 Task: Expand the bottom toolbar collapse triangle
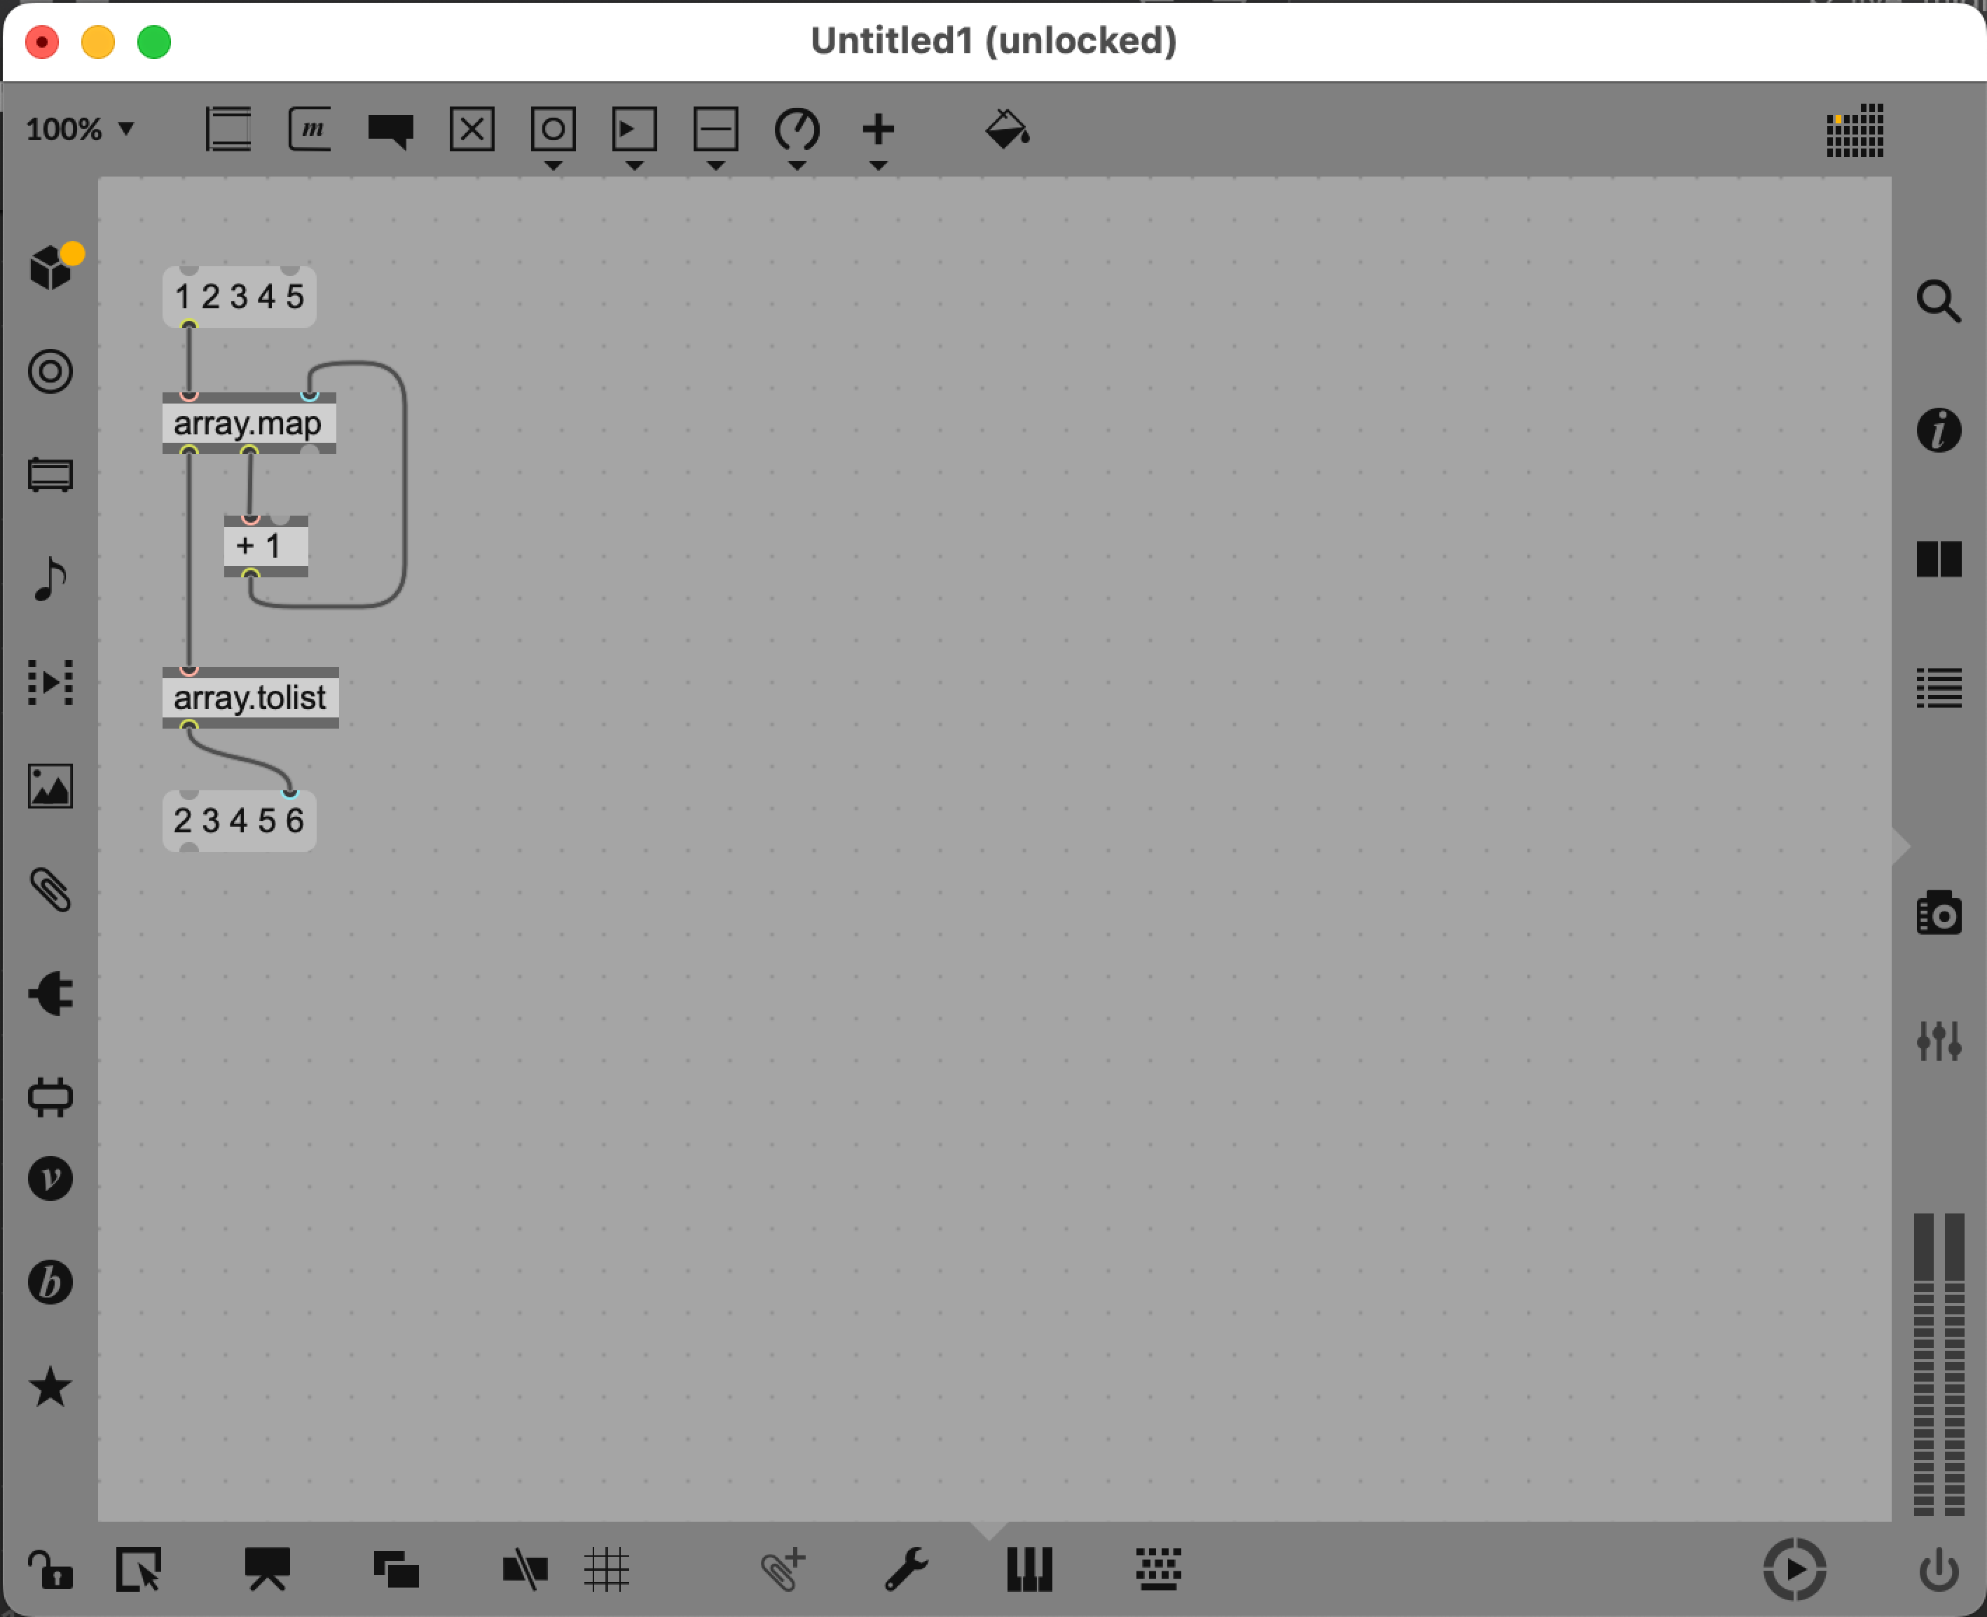point(989,1530)
